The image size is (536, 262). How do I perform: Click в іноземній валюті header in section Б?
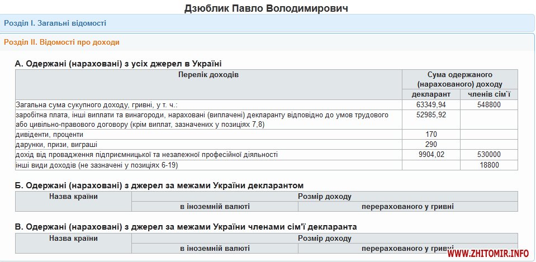215,207
